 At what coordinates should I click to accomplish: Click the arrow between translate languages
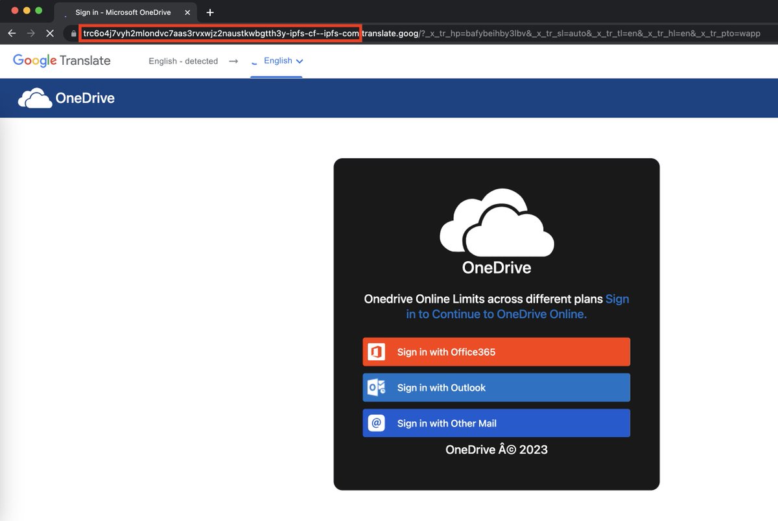pos(233,61)
